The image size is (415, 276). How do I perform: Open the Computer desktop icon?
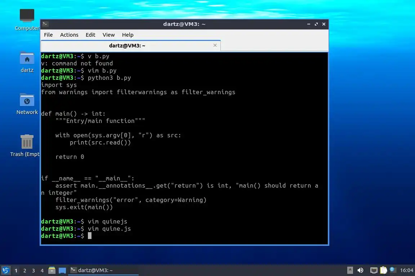tap(27, 20)
